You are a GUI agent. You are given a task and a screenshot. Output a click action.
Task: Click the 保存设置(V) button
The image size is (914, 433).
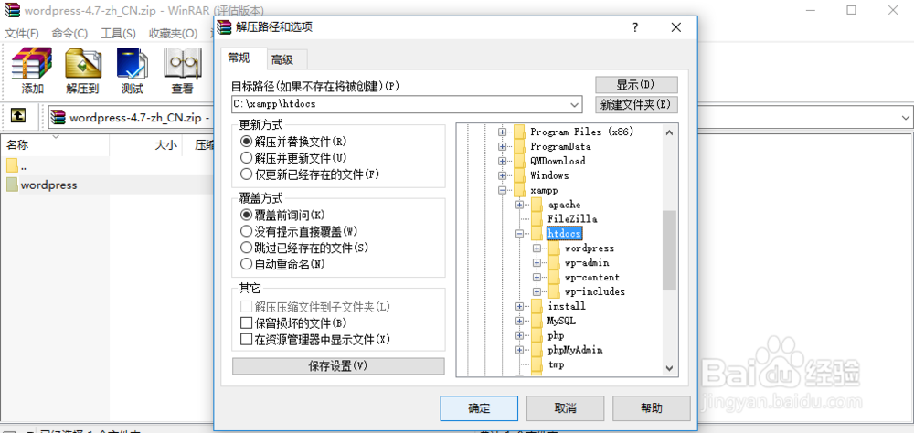(338, 366)
